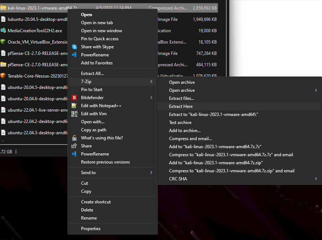Click the ubuntu-20.04.6-desktop file name
The height and width of the screenshot is (240, 322).
click(x=38, y=99)
